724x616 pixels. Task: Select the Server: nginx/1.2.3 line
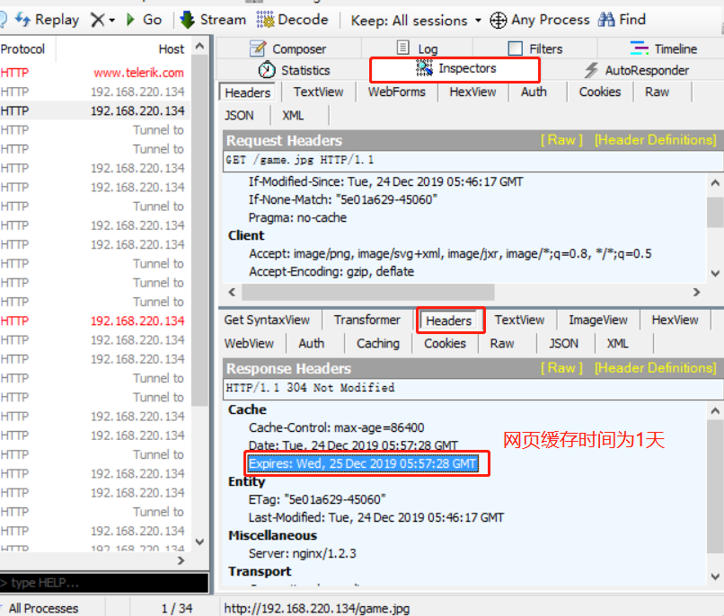click(303, 553)
